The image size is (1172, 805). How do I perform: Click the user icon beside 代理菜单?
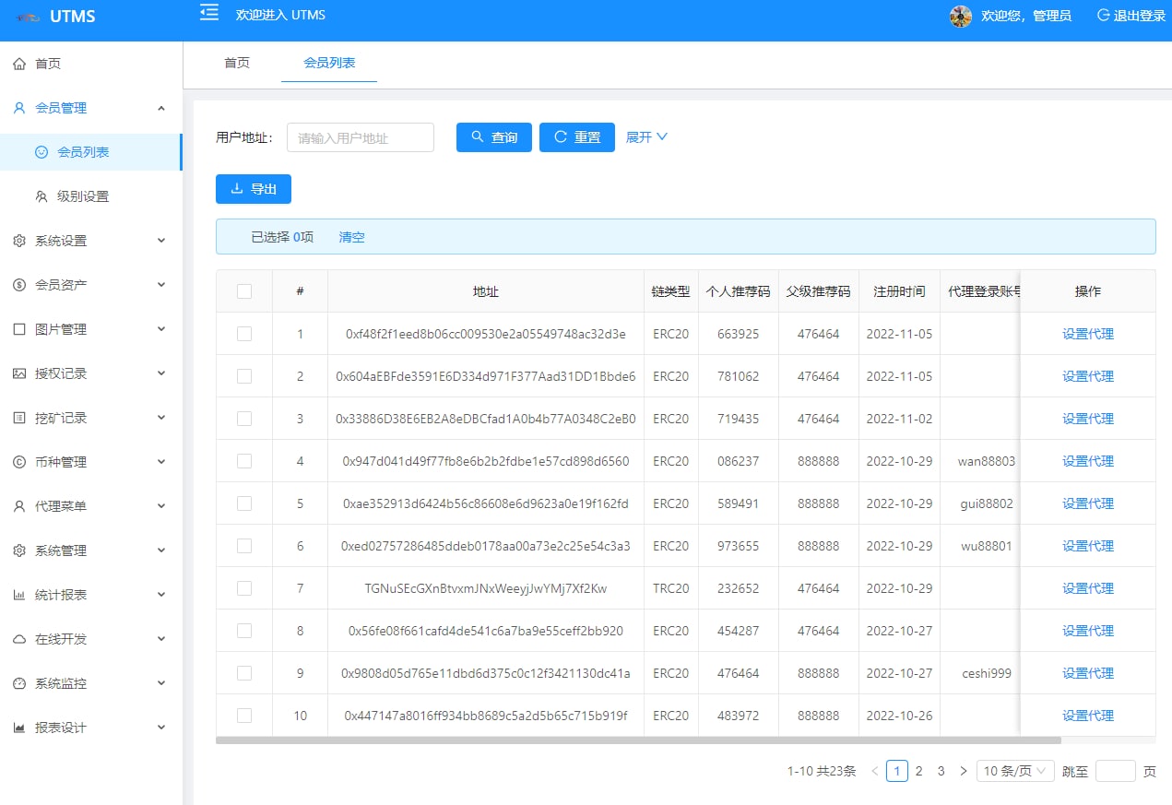[19, 506]
